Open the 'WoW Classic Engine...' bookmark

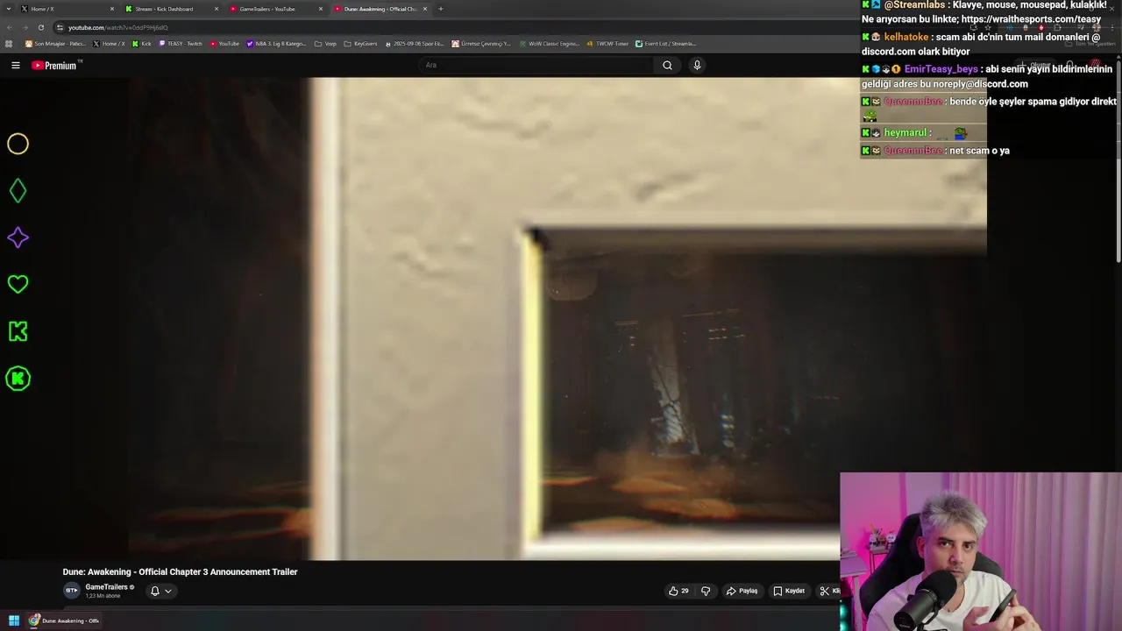coord(550,43)
